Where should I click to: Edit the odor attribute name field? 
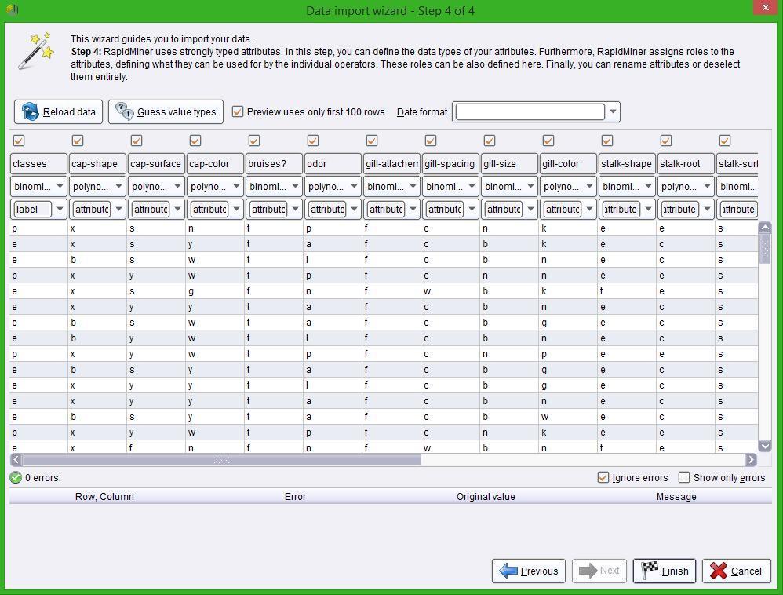click(333, 164)
